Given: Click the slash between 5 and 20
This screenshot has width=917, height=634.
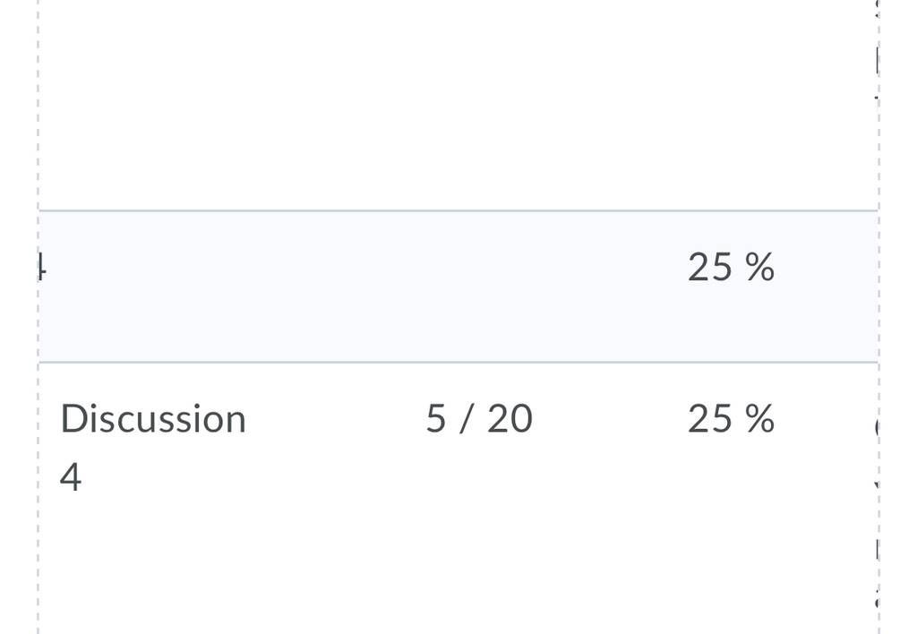Looking at the screenshot, I should (x=466, y=419).
